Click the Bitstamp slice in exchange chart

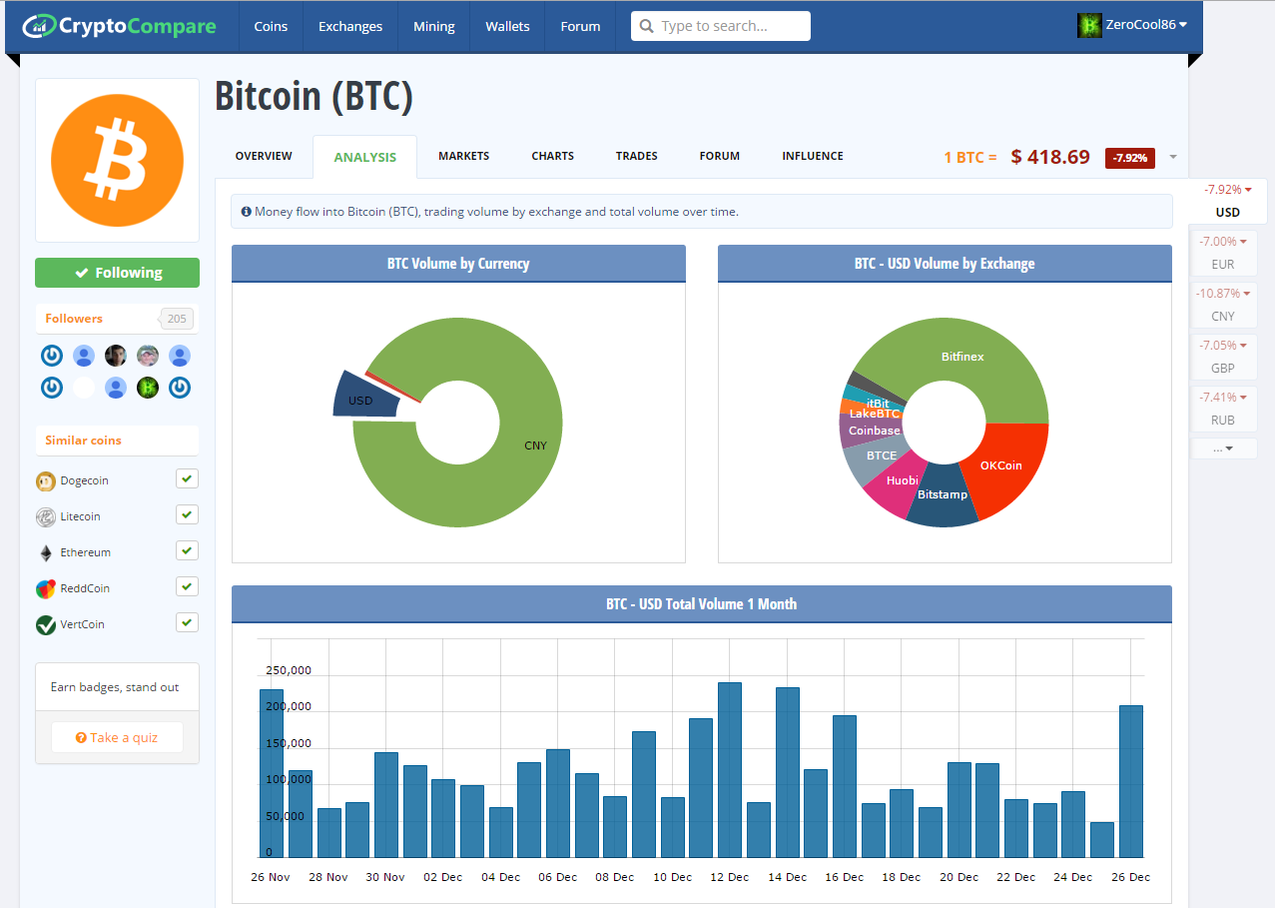tap(942, 497)
